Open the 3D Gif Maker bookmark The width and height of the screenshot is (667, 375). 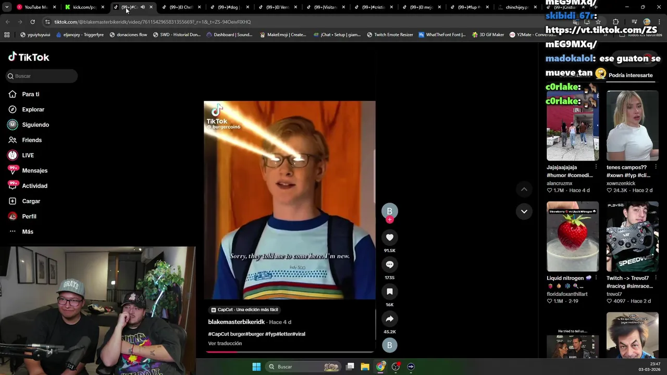pos(488,35)
